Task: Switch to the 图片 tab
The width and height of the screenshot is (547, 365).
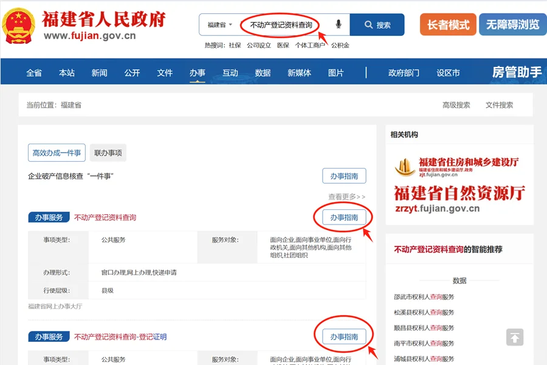Action: coord(335,72)
